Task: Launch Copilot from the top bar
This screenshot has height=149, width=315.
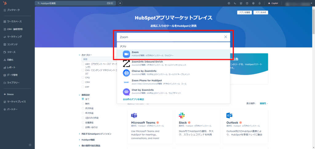Action: coord(273,3)
